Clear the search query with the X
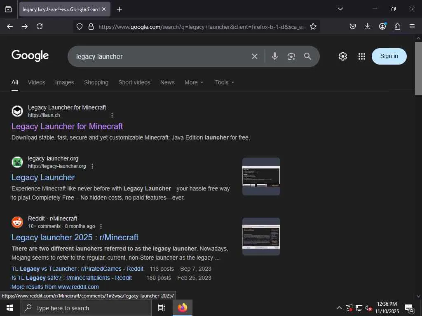 click(x=255, y=56)
